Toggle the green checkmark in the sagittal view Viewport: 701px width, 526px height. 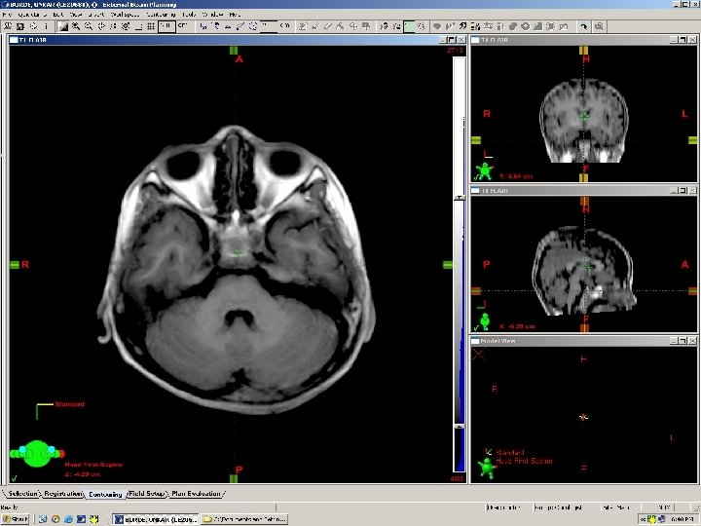pyautogui.click(x=476, y=328)
